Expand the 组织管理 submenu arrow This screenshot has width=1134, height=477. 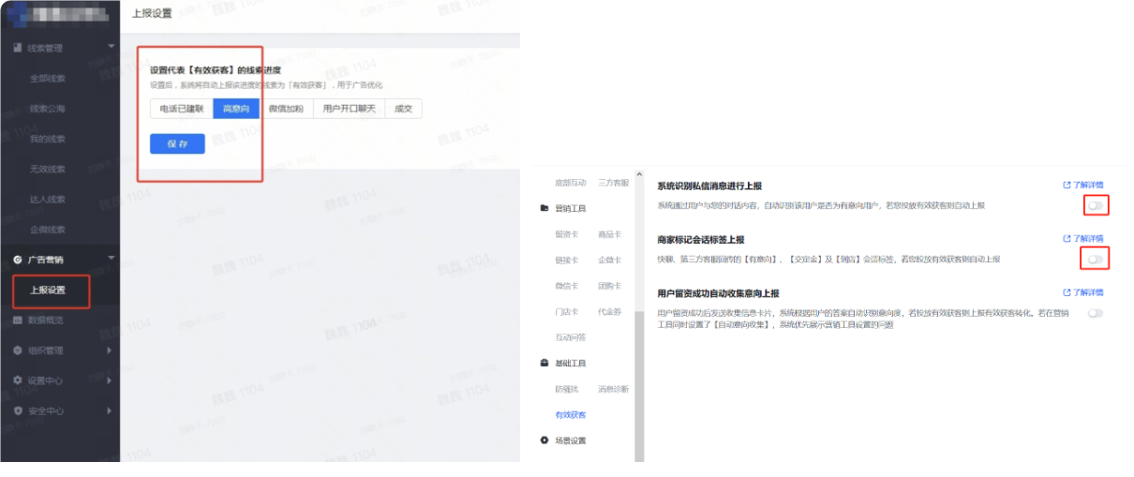coord(111,350)
